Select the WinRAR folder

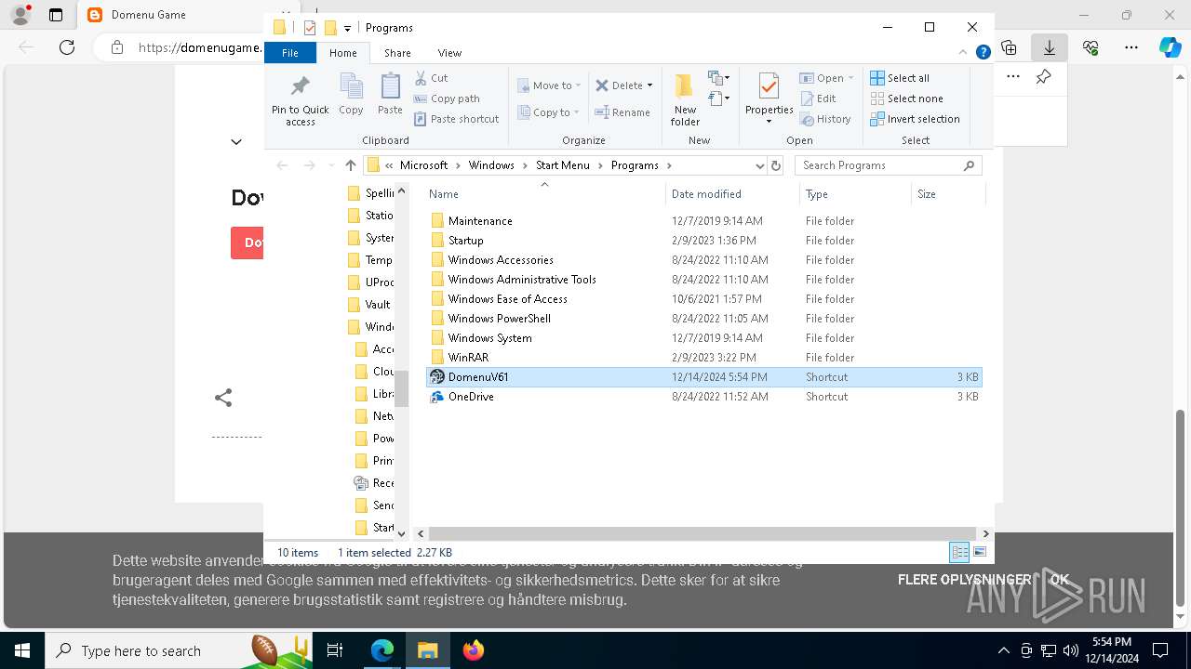click(703, 358)
